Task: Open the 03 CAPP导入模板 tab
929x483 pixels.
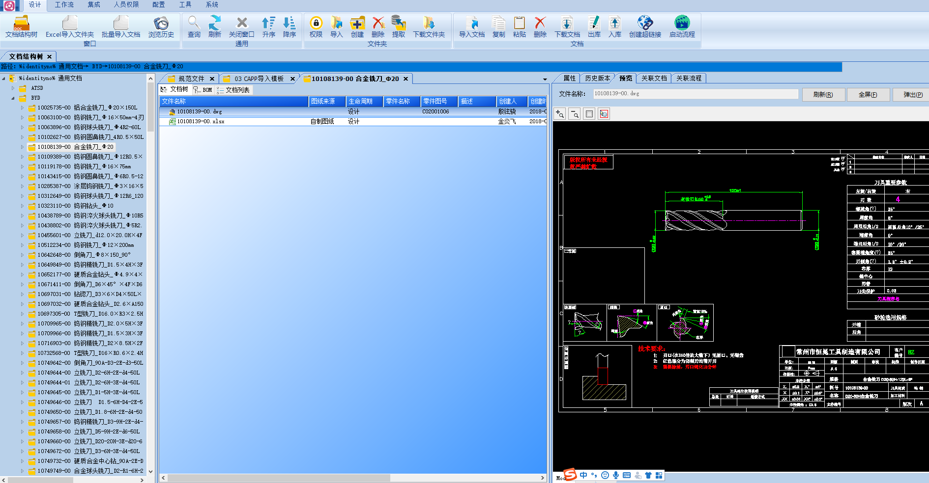Action: click(259, 79)
